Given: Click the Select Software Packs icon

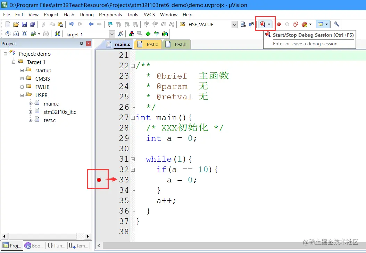Looking at the screenshot, I should (x=156, y=34).
